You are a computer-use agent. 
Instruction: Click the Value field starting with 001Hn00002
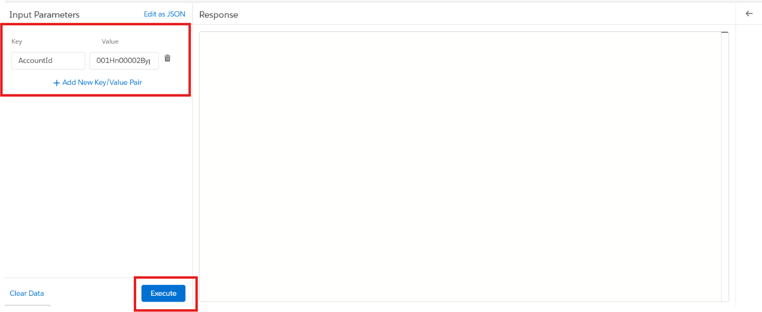[124, 61]
